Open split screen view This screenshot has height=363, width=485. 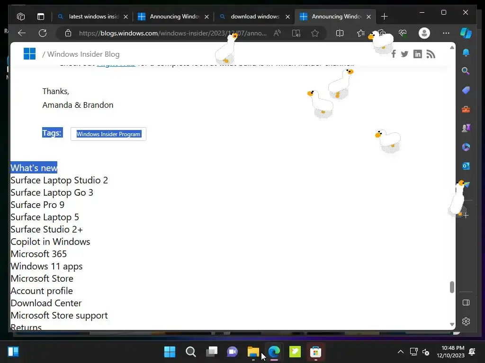(x=340, y=33)
